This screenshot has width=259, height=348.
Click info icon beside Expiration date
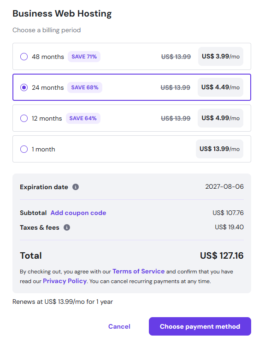[76, 187]
